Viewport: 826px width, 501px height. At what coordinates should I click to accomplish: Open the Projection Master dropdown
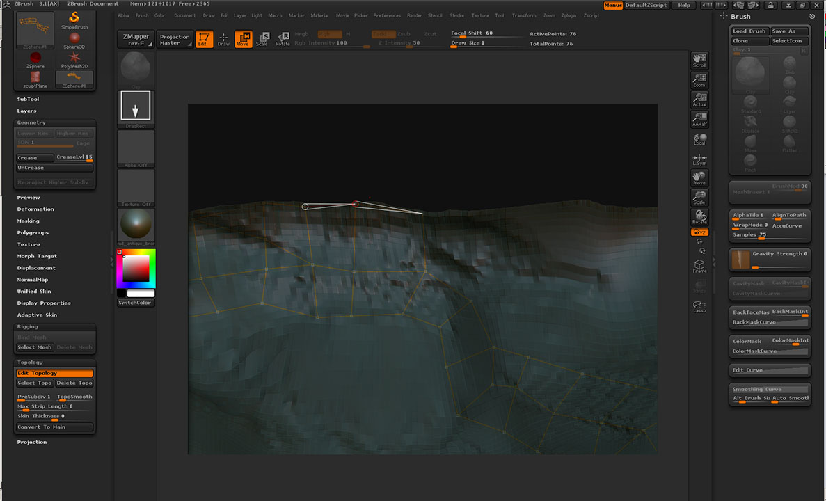click(x=175, y=40)
